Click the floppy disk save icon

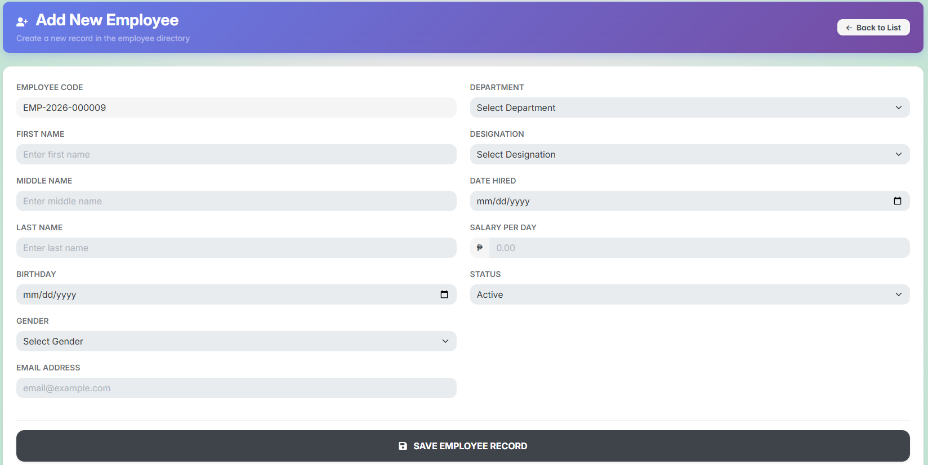pyautogui.click(x=403, y=446)
